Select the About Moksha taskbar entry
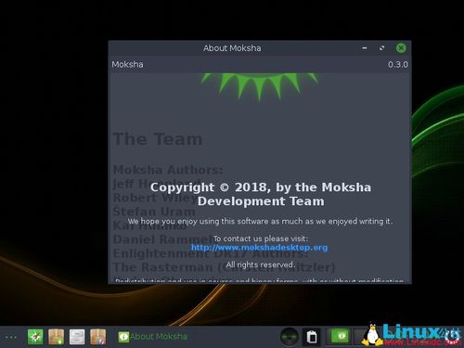Image resolution: width=464 pixels, height=348 pixels. tap(153, 337)
